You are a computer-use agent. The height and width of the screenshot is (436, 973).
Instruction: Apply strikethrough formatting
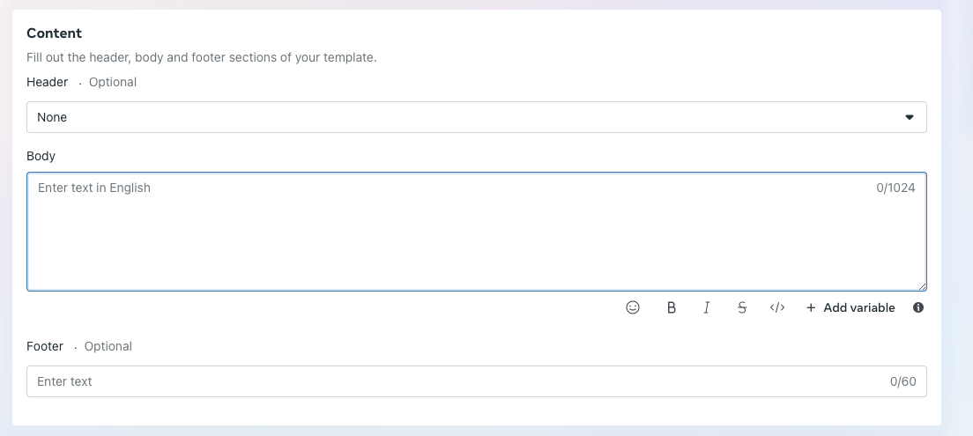tap(742, 307)
